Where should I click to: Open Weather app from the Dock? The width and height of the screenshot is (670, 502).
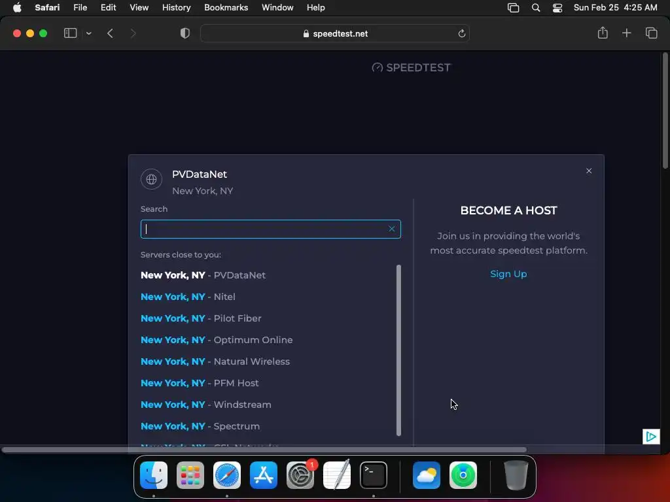coord(427,475)
